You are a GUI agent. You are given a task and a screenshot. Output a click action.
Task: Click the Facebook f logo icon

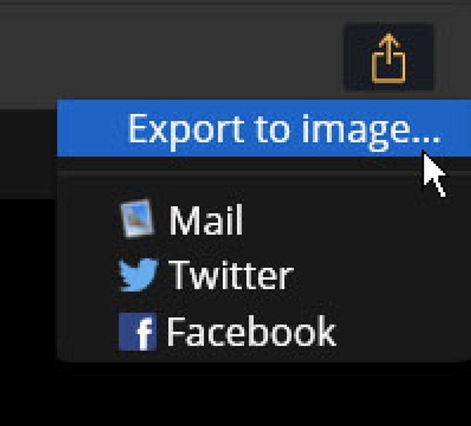[x=138, y=332]
